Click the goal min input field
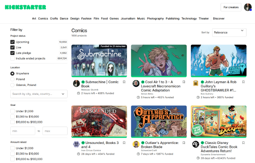 23,131
